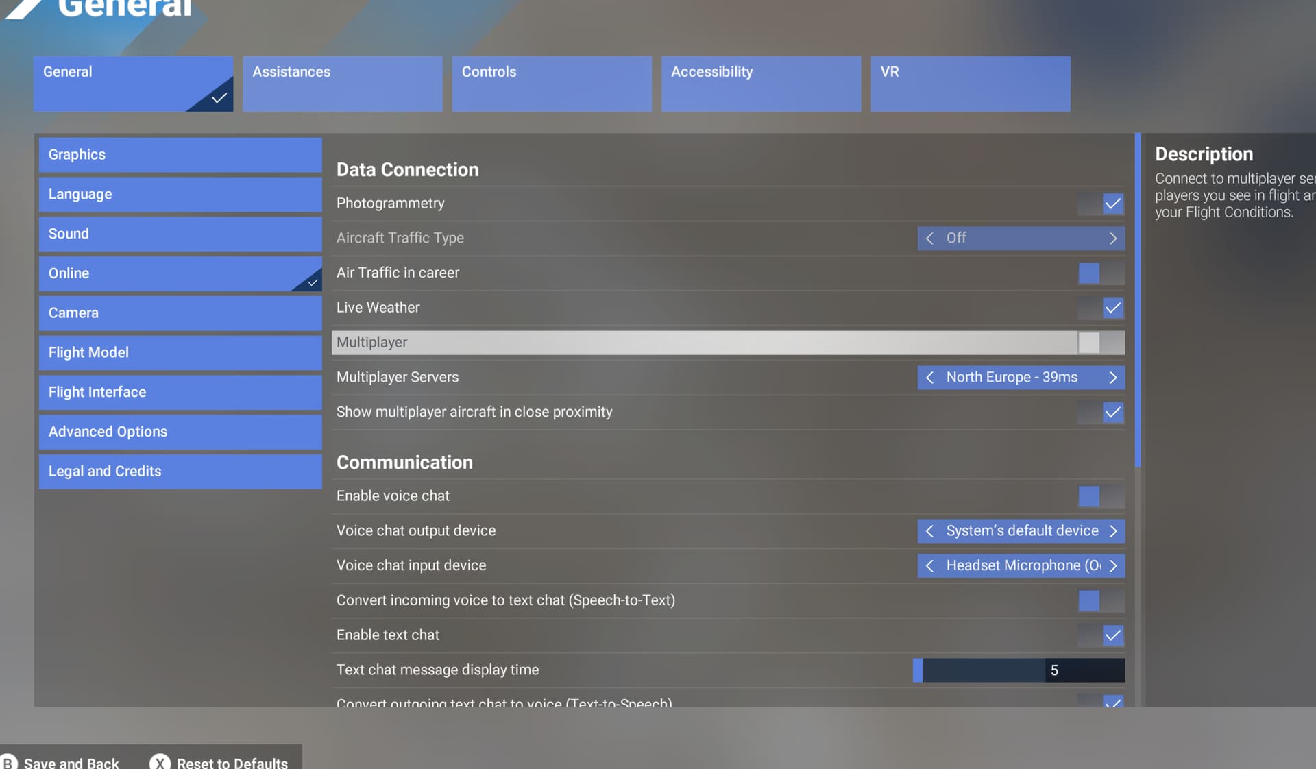Turn on the Multiplayer toggle
The width and height of the screenshot is (1316, 769).
coord(1101,343)
